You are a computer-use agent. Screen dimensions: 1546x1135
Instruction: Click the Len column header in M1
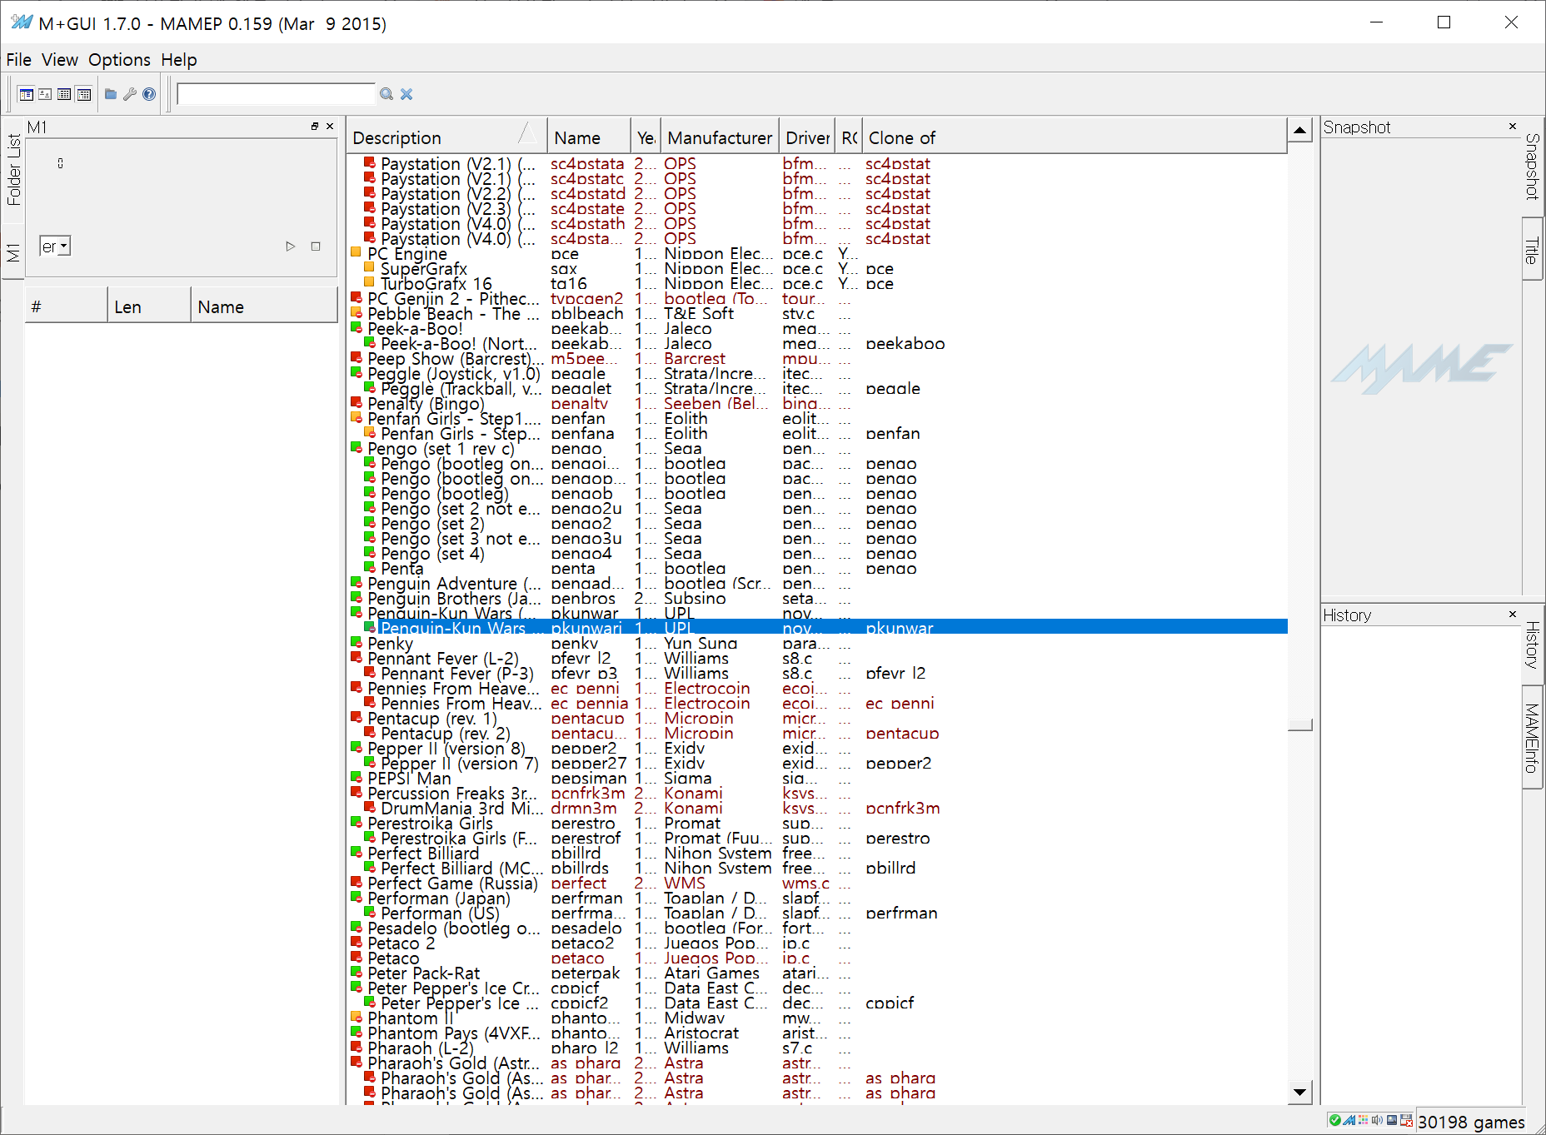[149, 306]
